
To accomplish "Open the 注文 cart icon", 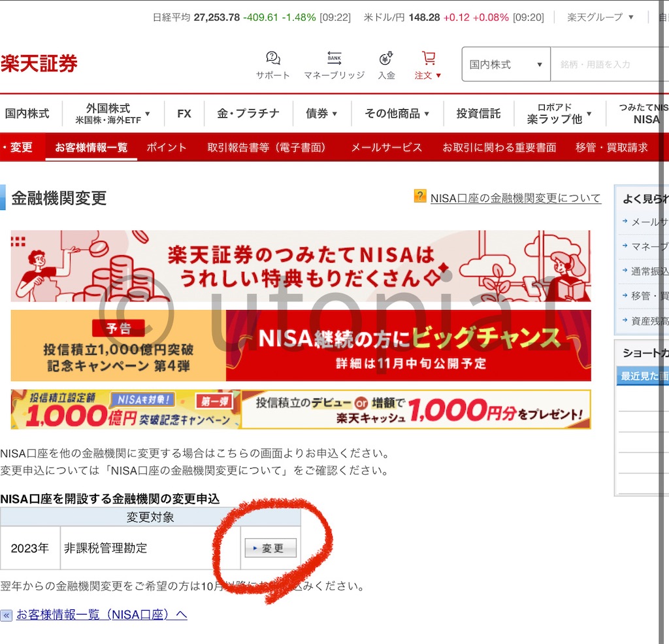I will point(429,58).
